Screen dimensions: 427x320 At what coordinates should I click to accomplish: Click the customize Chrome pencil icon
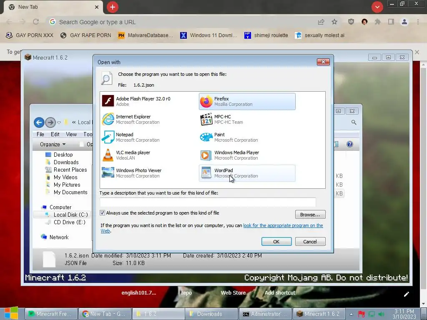click(407, 294)
